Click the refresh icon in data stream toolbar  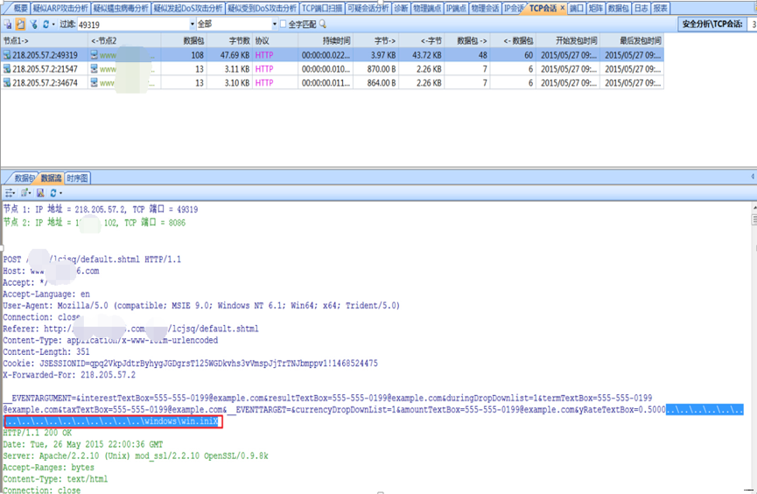tap(53, 192)
